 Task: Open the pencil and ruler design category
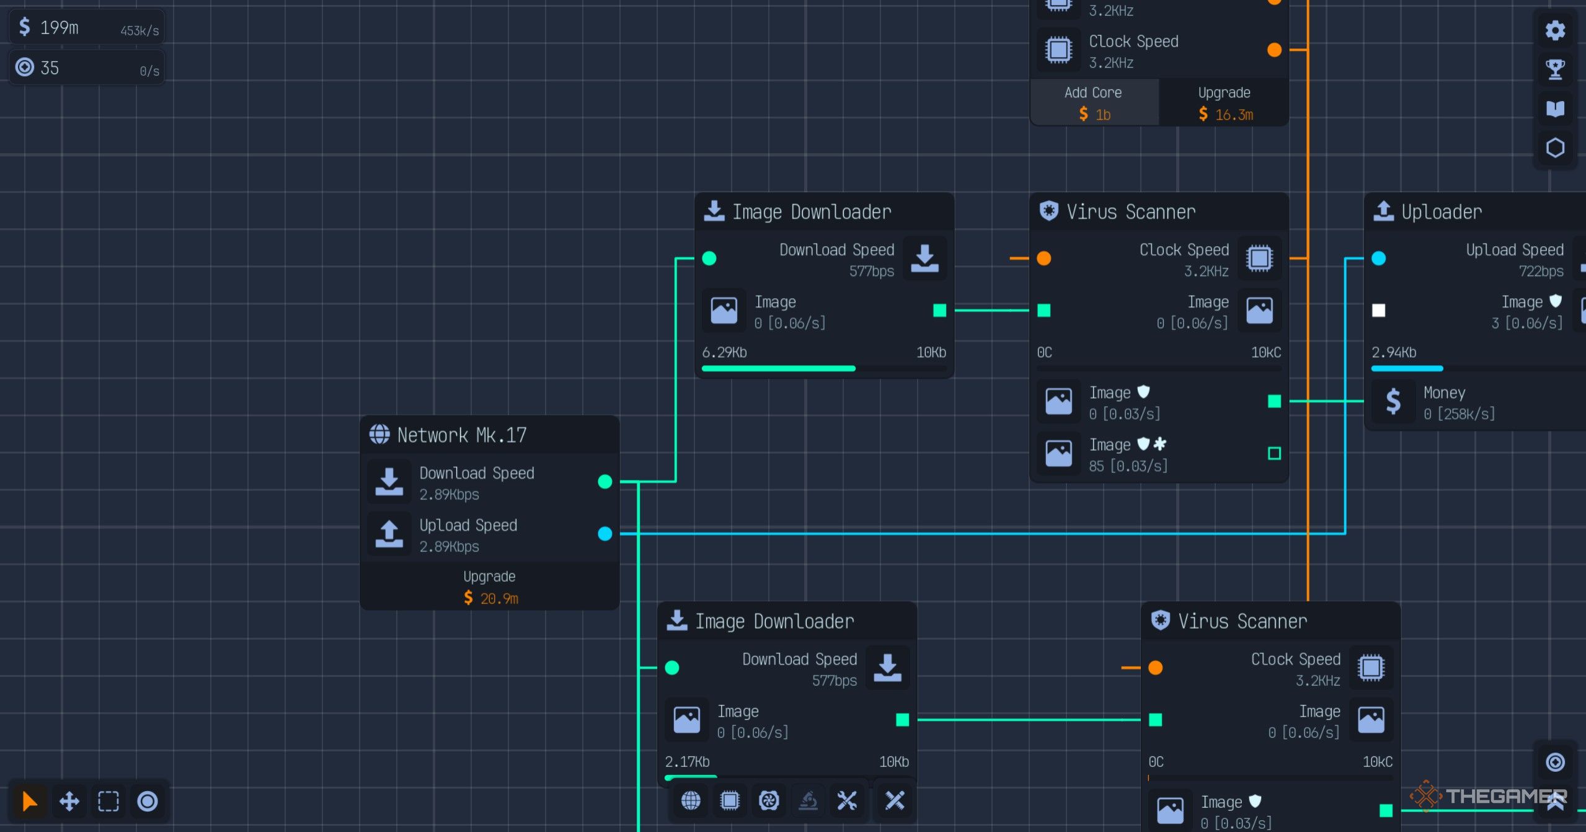(895, 800)
